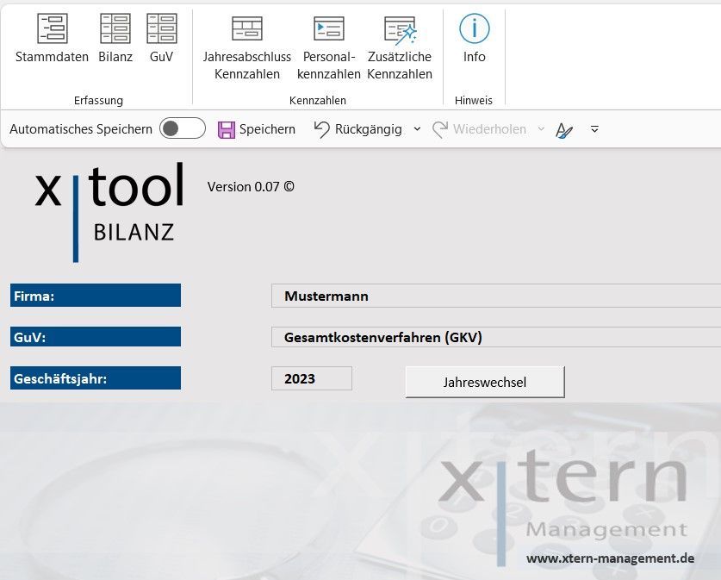Screen dimensions: 721x580
Task: Show Jahresabschluss Kennzahlen
Action: (x=247, y=48)
